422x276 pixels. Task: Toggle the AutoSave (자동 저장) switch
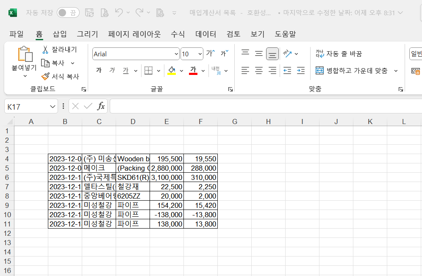tap(68, 13)
